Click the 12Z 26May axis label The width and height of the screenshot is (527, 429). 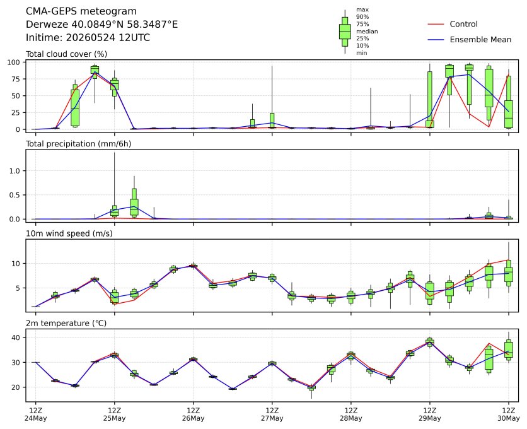tap(194, 414)
